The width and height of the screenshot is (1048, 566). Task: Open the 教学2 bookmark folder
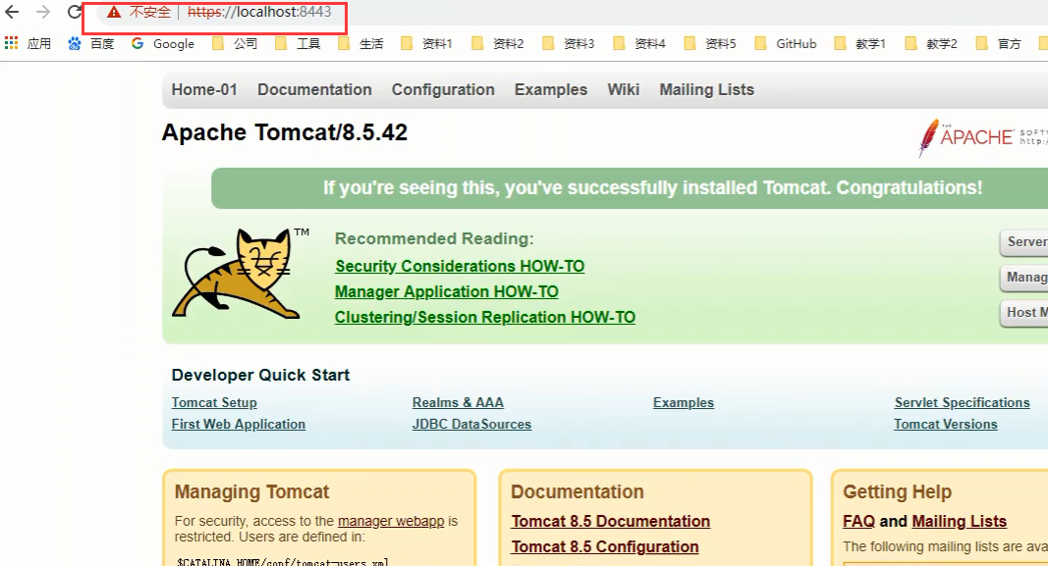[931, 43]
